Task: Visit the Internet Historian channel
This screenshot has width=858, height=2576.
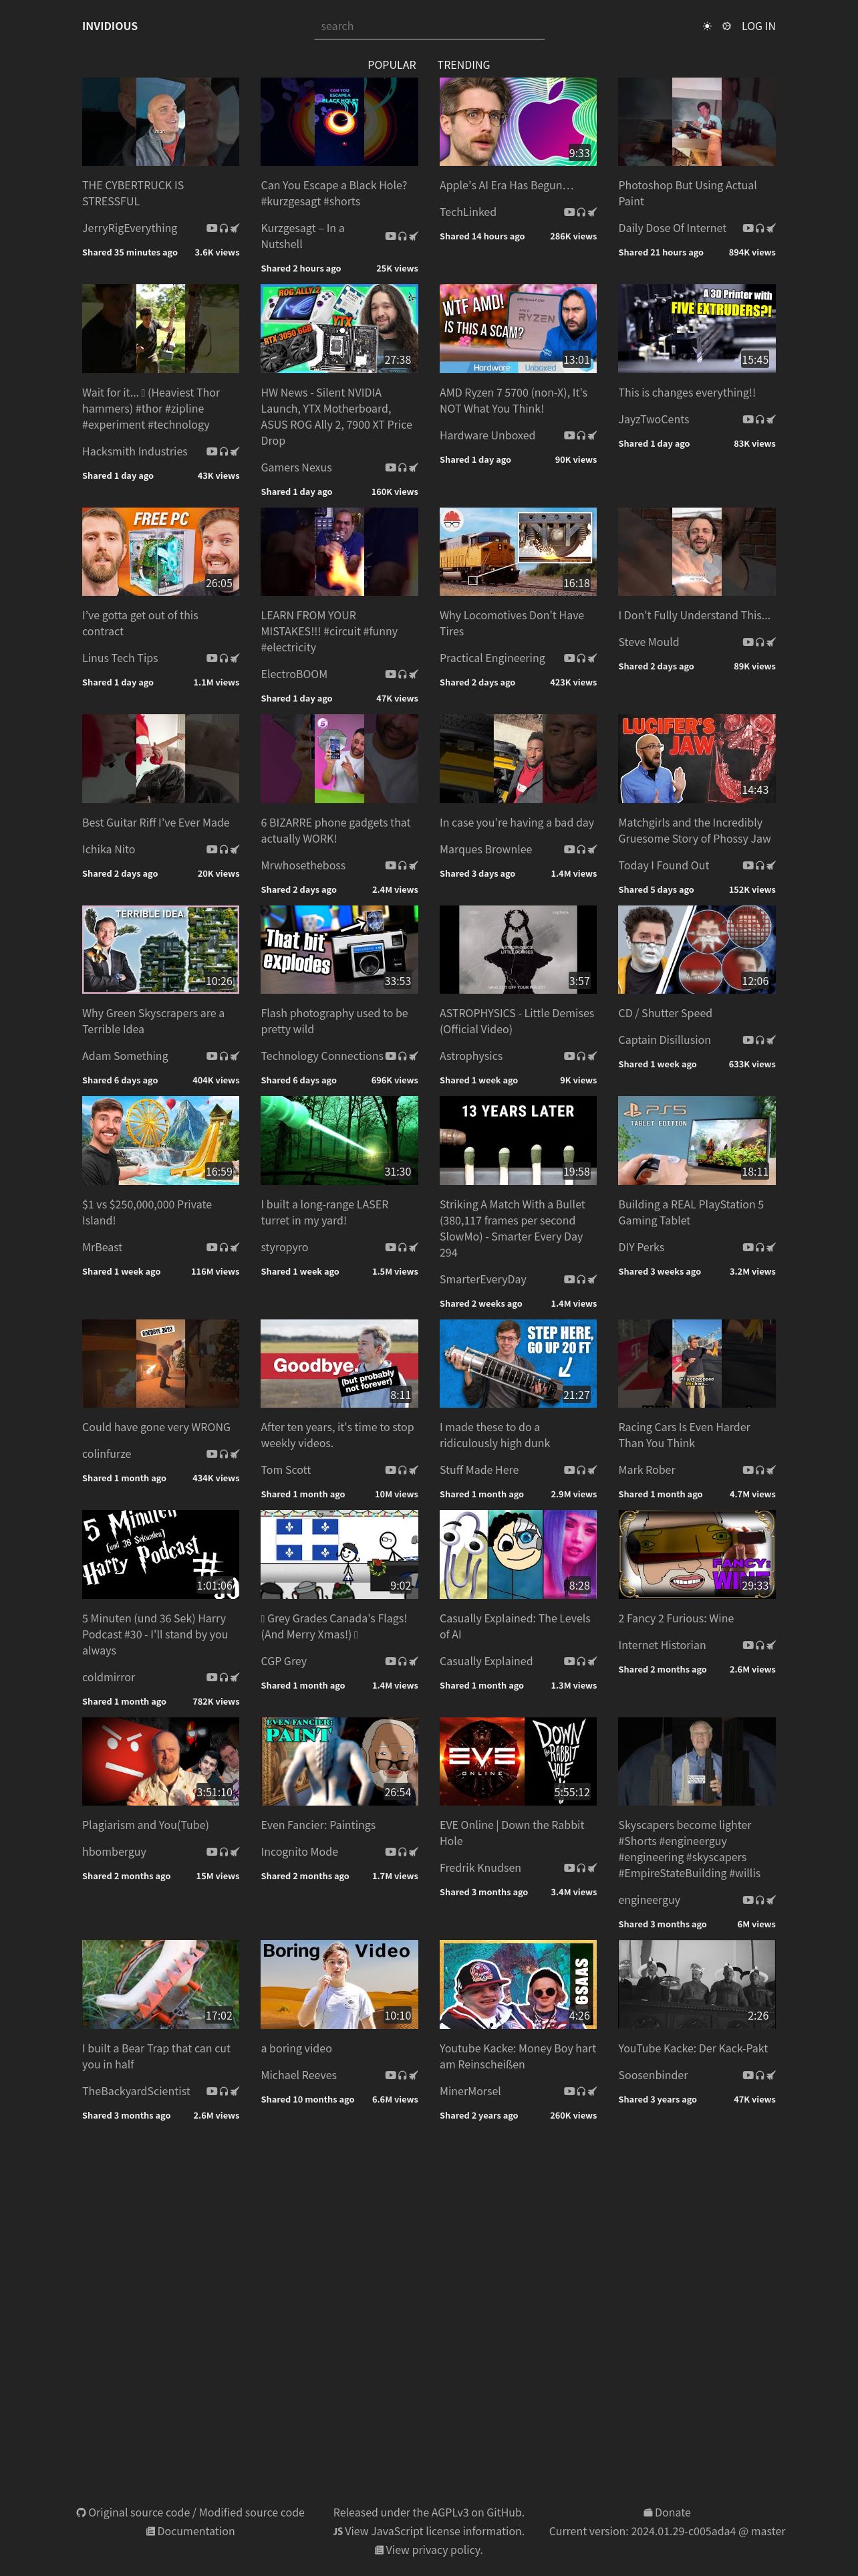Action: tap(662, 1645)
